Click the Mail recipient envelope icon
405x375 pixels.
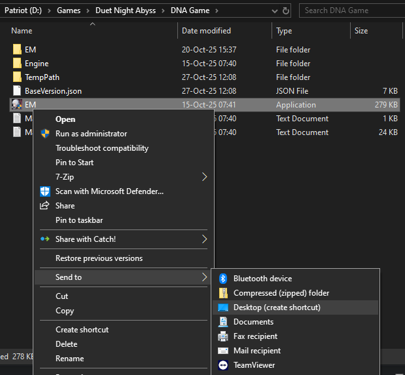[x=223, y=351]
